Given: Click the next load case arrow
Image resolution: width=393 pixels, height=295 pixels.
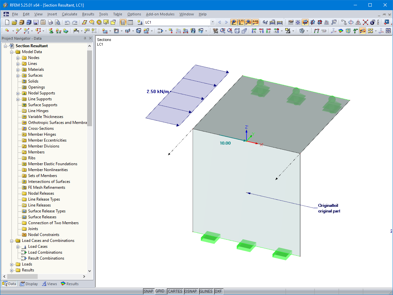Looking at the screenshot, I should [x=226, y=22].
